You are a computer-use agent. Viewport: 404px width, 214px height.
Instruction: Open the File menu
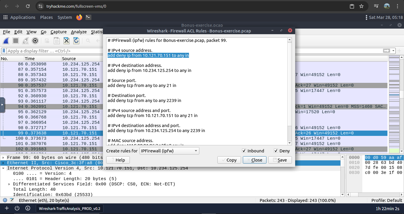click(x=7, y=32)
